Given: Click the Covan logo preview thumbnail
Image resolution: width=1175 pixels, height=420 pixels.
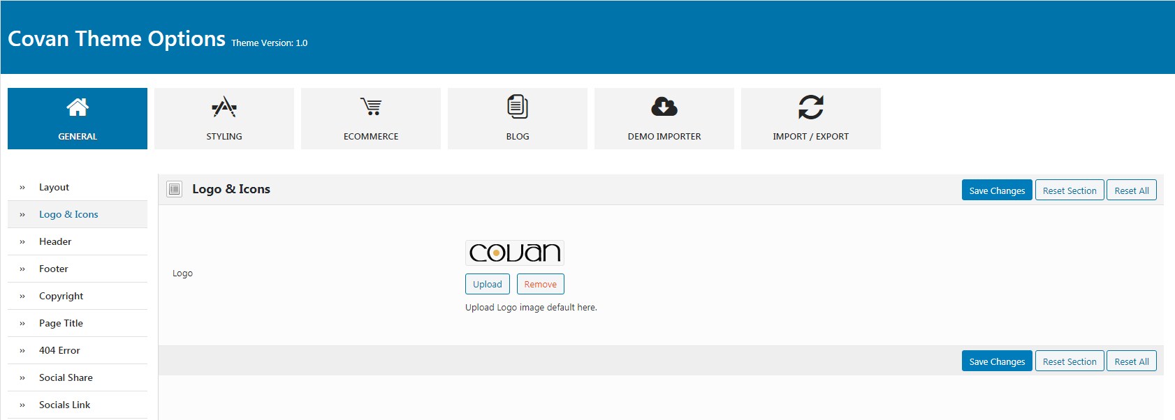Looking at the screenshot, I should coord(515,253).
